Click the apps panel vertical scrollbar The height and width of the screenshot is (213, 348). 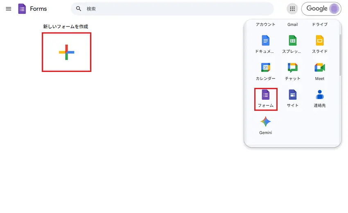pos(340,55)
